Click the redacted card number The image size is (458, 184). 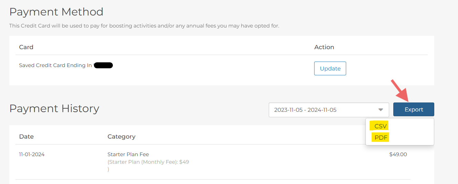tap(103, 65)
